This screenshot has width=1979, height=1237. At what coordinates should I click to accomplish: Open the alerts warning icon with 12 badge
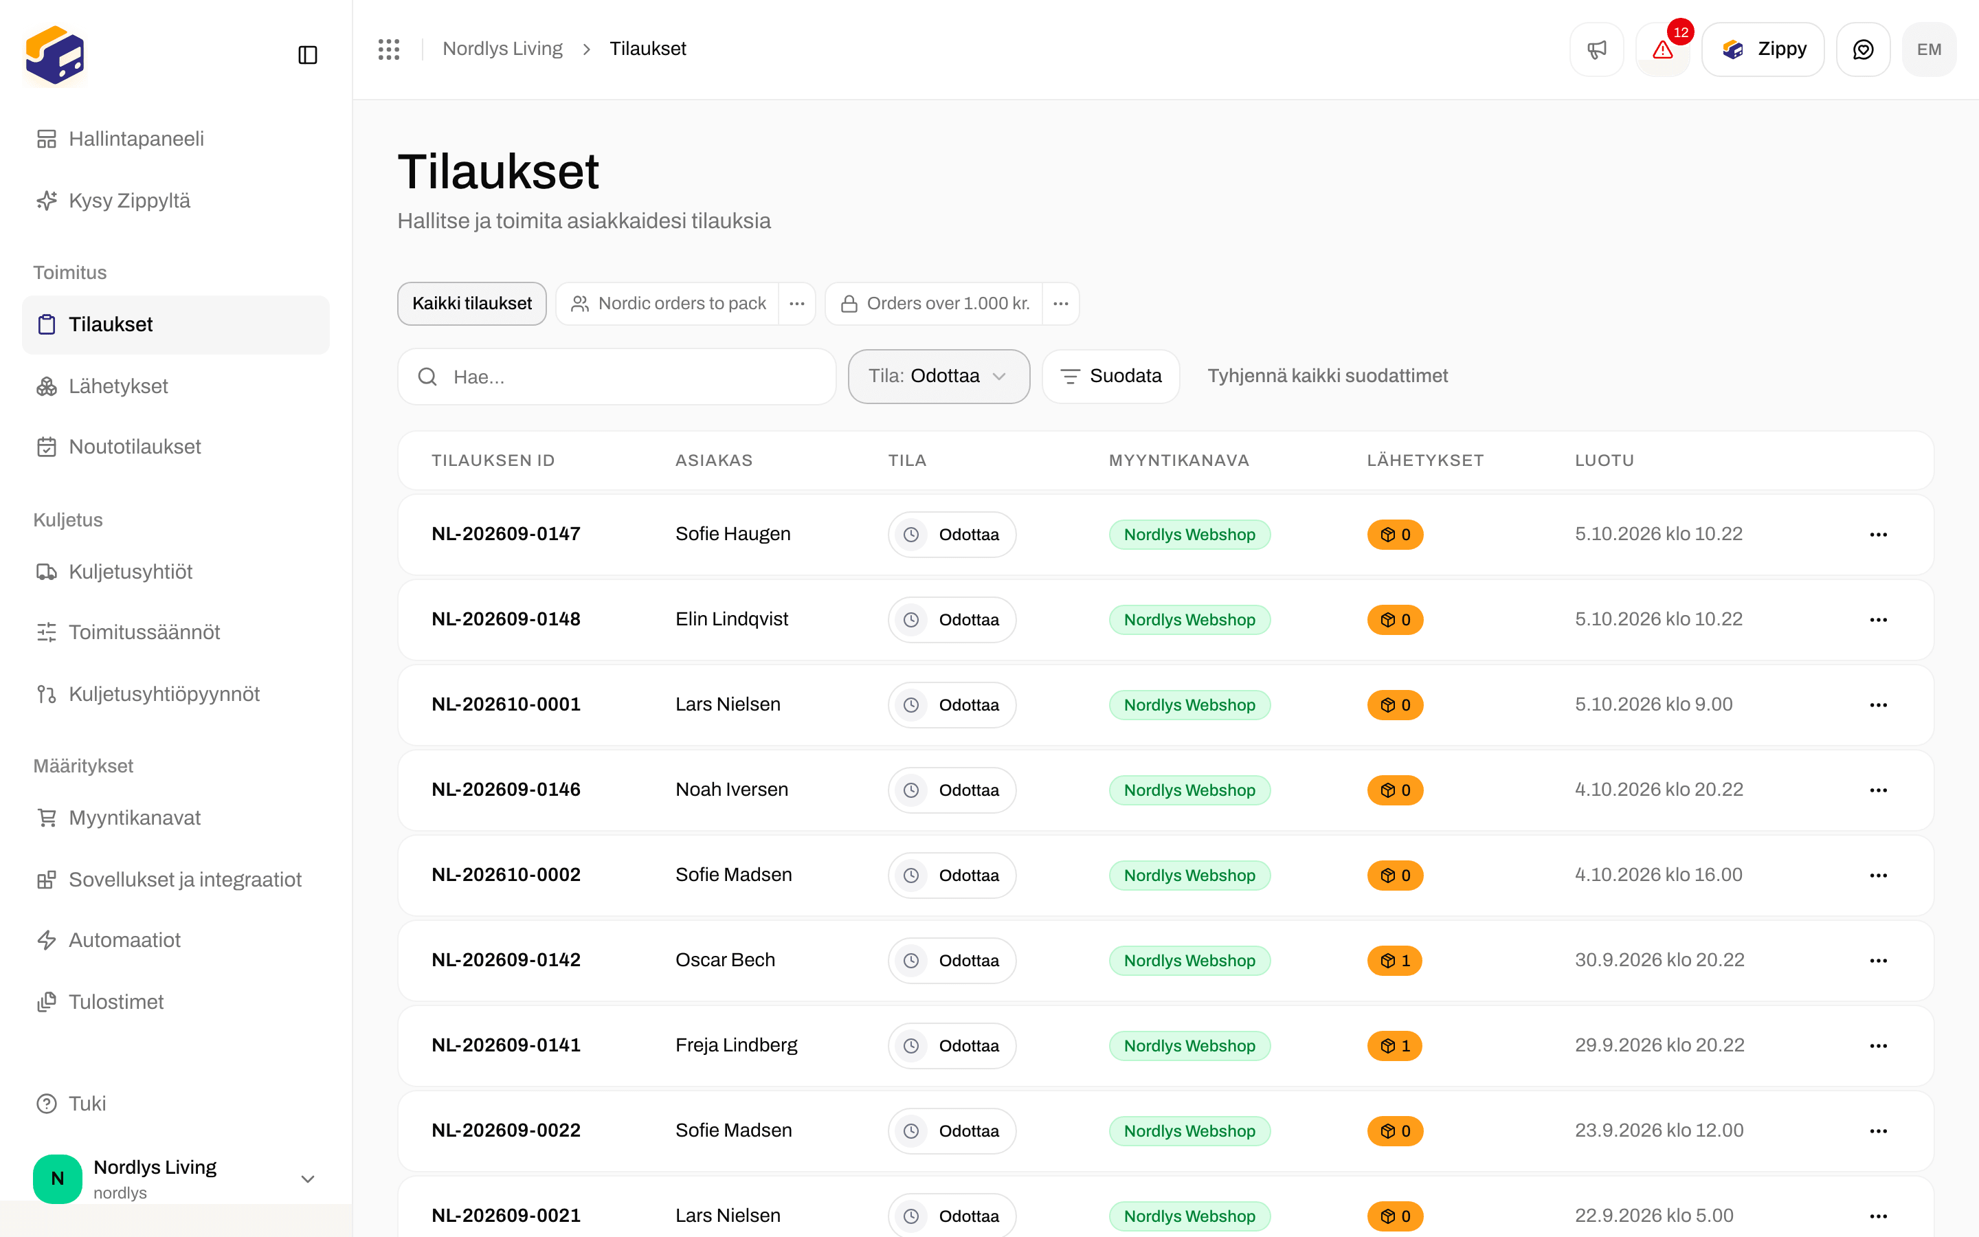1662,50
